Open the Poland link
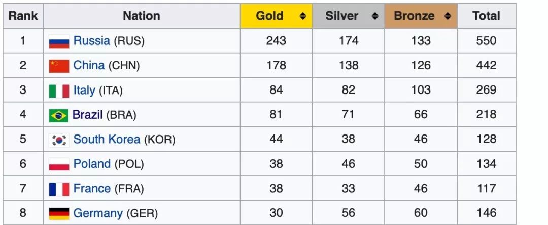This screenshot has height=225, width=548. pyautogui.click(x=92, y=164)
